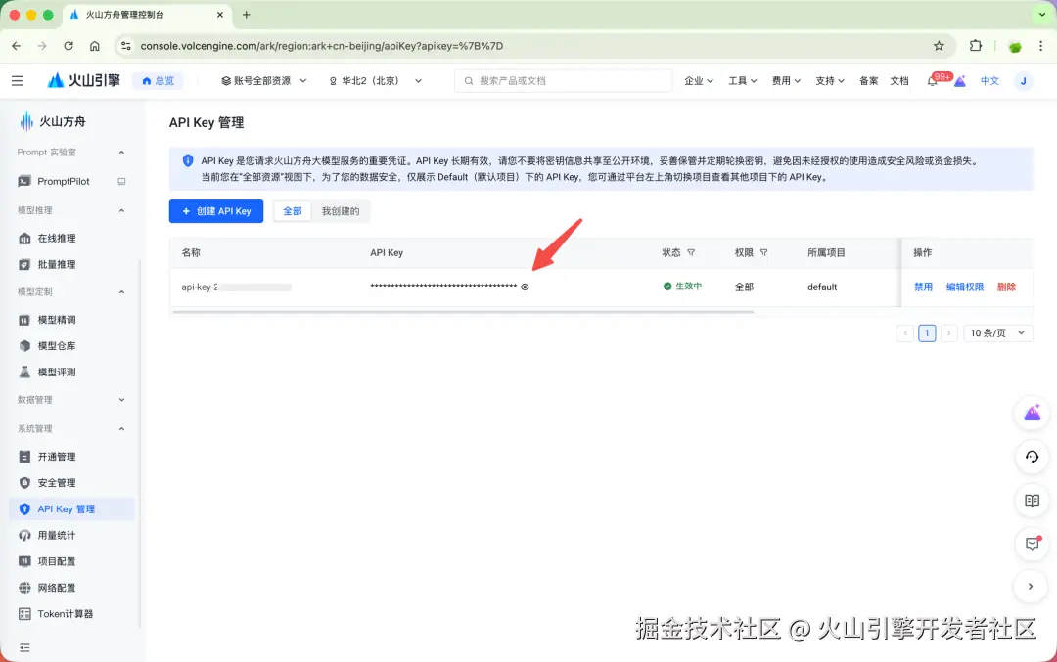Click the browser address bar URL
Screen dimensions: 1057x662
322,46
